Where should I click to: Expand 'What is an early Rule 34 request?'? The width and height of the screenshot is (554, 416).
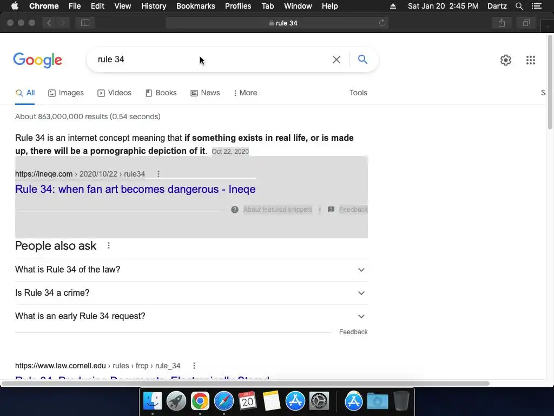(x=191, y=316)
